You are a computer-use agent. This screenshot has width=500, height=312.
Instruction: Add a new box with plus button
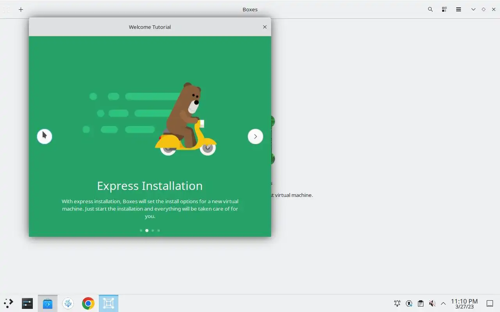[x=21, y=9]
